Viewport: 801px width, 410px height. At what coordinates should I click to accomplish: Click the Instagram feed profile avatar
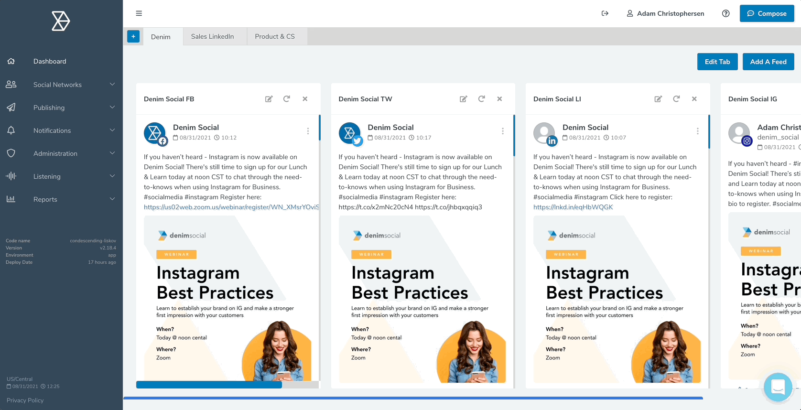(739, 133)
